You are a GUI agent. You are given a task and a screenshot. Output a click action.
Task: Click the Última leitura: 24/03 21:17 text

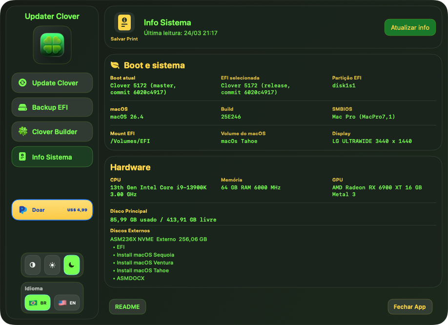coord(181,33)
